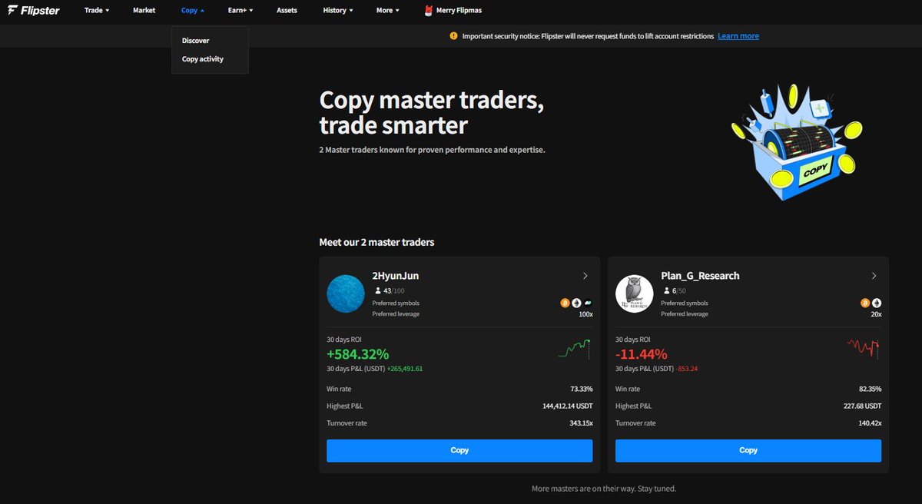Click Bitcoin symbol icon on 2HyunJun card
922x504 pixels.
tap(565, 303)
